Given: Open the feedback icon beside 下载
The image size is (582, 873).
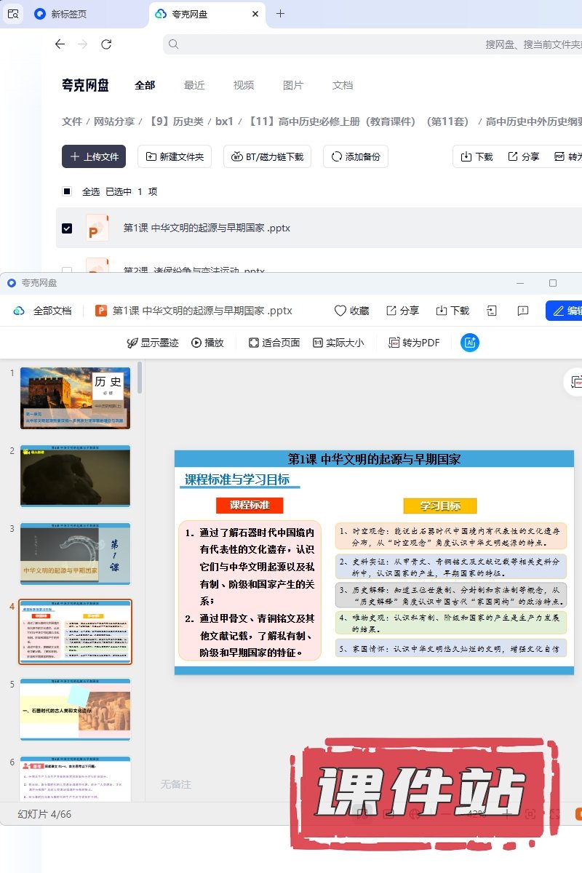Looking at the screenshot, I should point(522,311).
